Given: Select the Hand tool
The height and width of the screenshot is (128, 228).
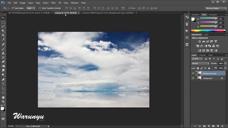Looking at the screenshot, I should [x=3, y=97].
